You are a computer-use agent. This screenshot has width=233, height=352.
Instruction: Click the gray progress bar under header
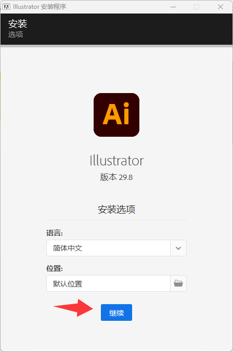(116, 46)
